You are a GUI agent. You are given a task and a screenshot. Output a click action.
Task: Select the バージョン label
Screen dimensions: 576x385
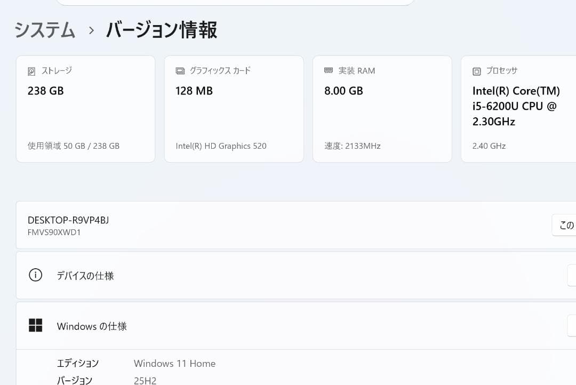coord(75,380)
